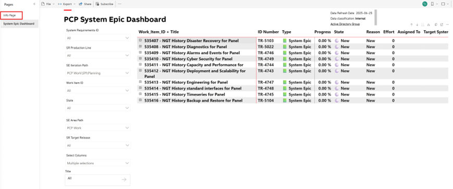Click ID Number cell TR-4744

pos(266,65)
